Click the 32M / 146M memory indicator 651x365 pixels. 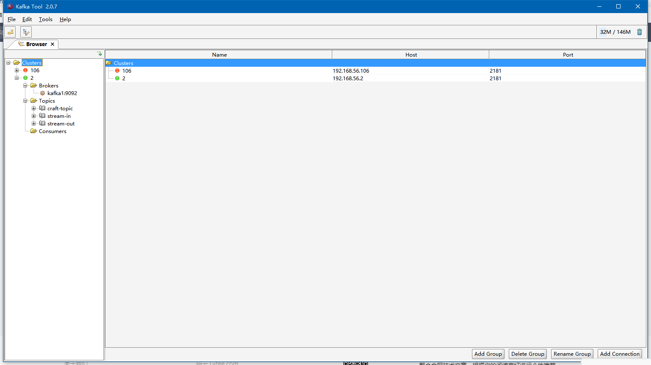pyautogui.click(x=615, y=32)
